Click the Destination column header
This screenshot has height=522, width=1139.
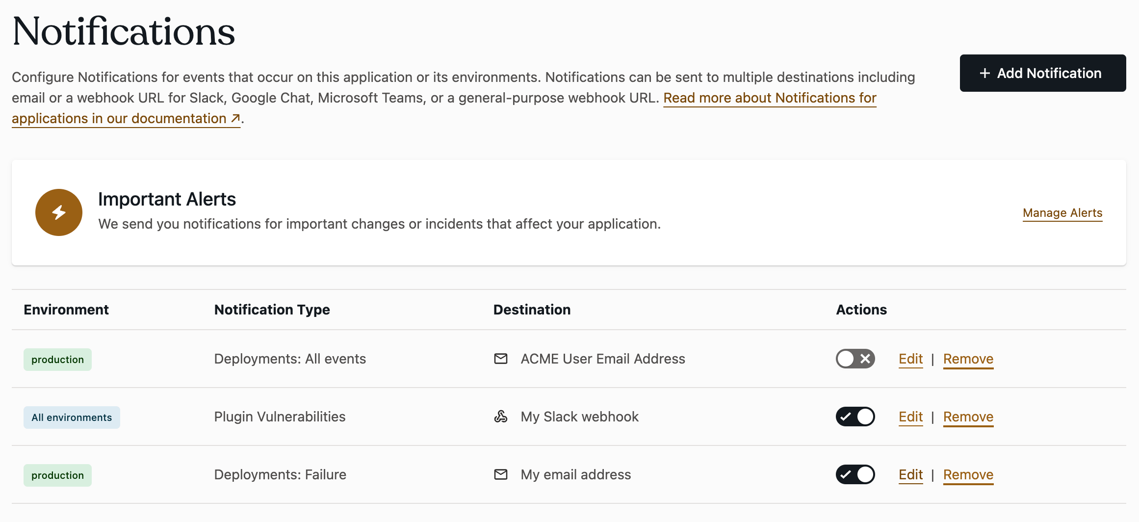(531, 309)
